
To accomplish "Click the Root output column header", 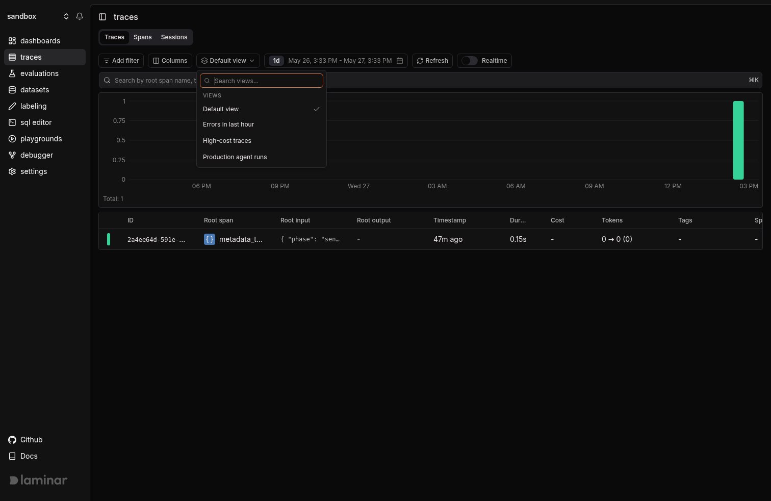I will tap(374, 220).
